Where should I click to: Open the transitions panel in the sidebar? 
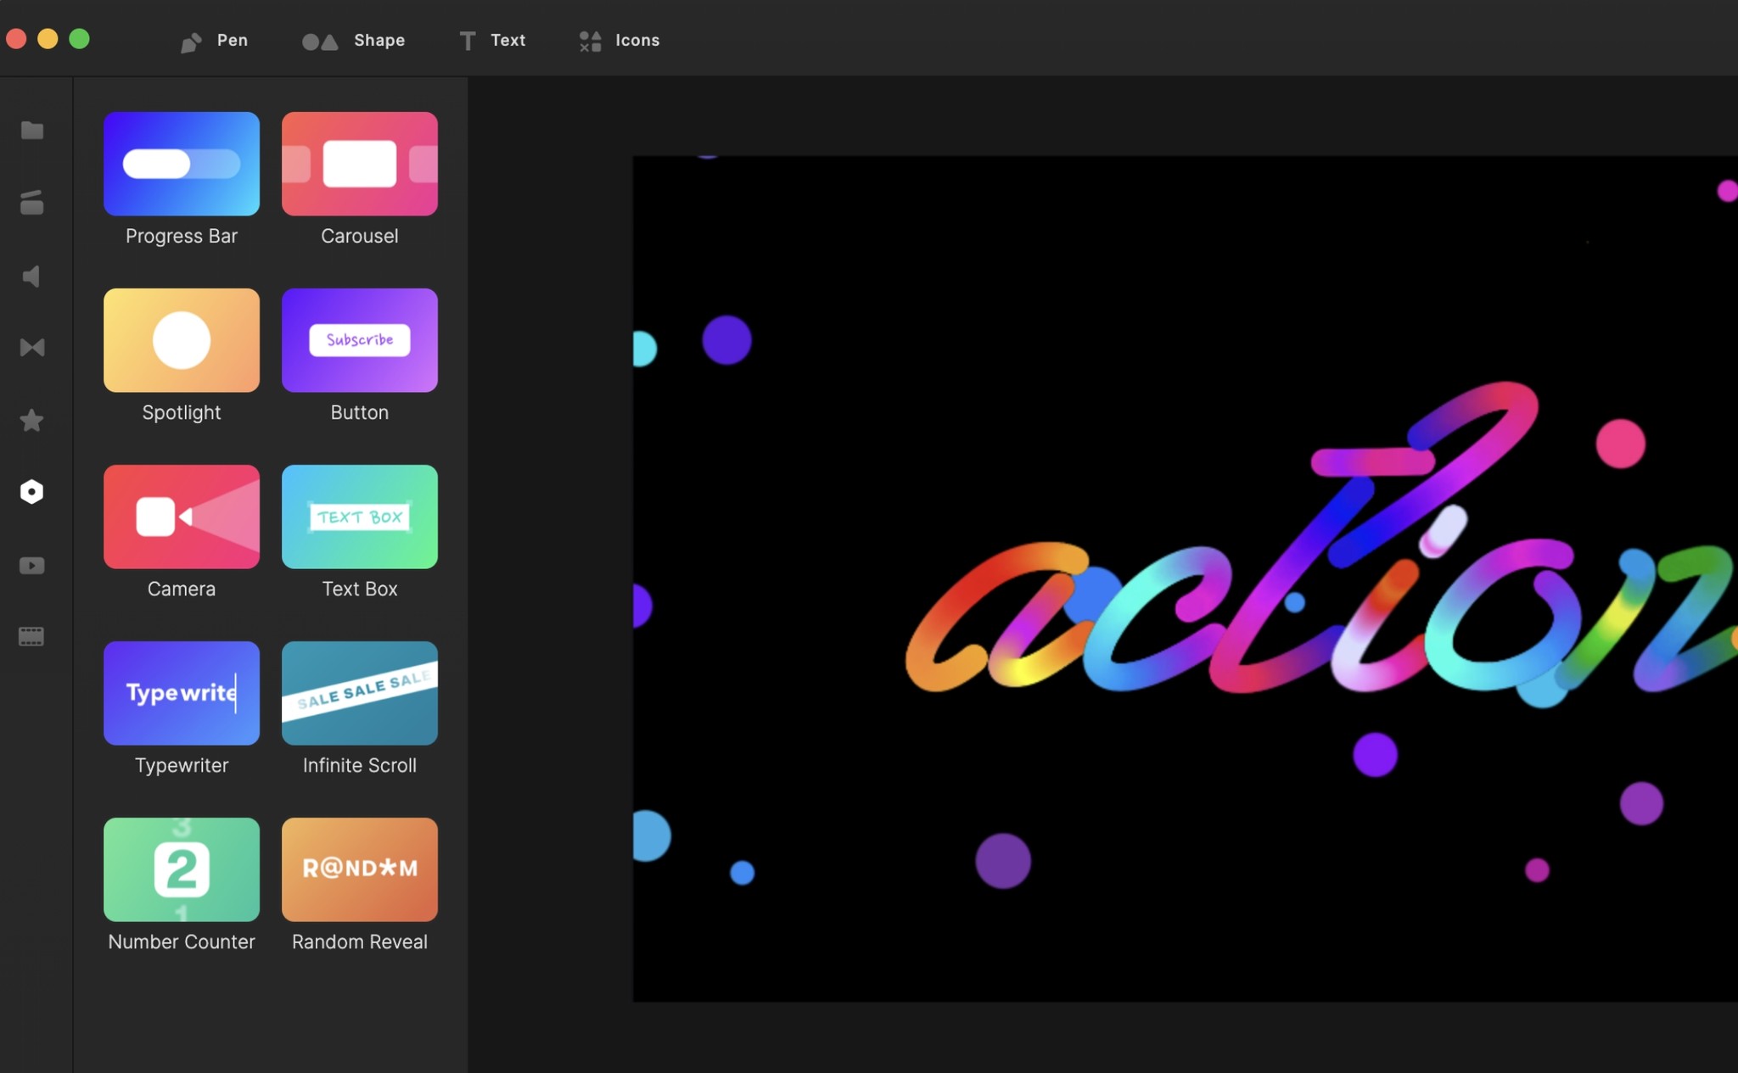pyautogui.click(x=31, y=347)
